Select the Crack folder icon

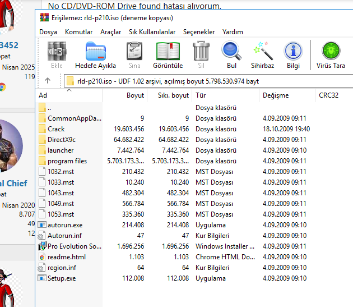(x=42, y=129)
